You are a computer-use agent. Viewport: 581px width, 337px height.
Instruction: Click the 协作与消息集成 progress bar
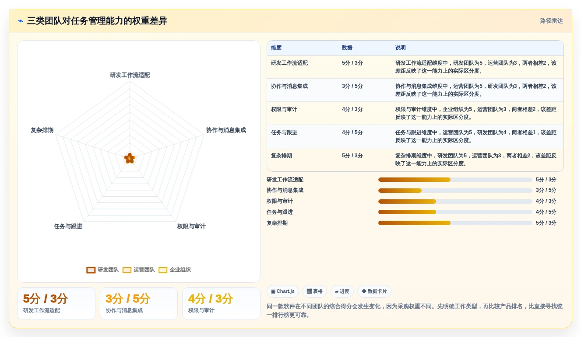455,191
